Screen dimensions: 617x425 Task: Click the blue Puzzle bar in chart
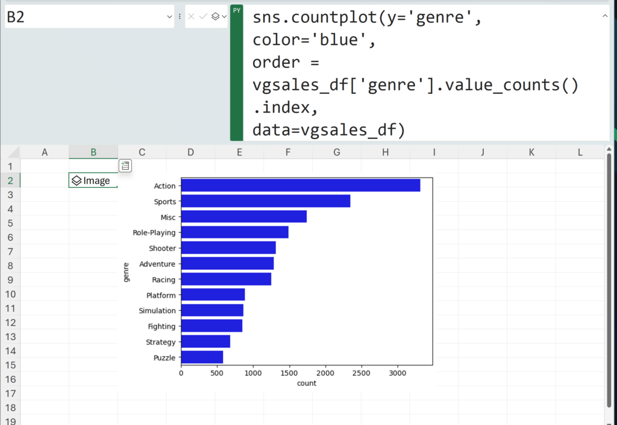tap(202, 357)
